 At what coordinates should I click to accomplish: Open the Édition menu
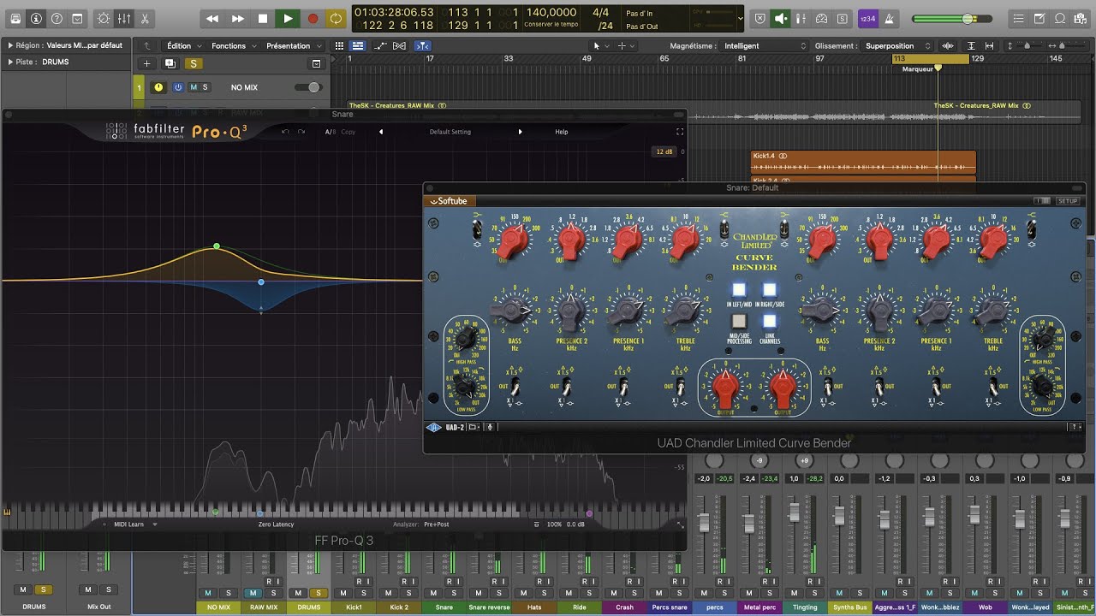[184, 45]
